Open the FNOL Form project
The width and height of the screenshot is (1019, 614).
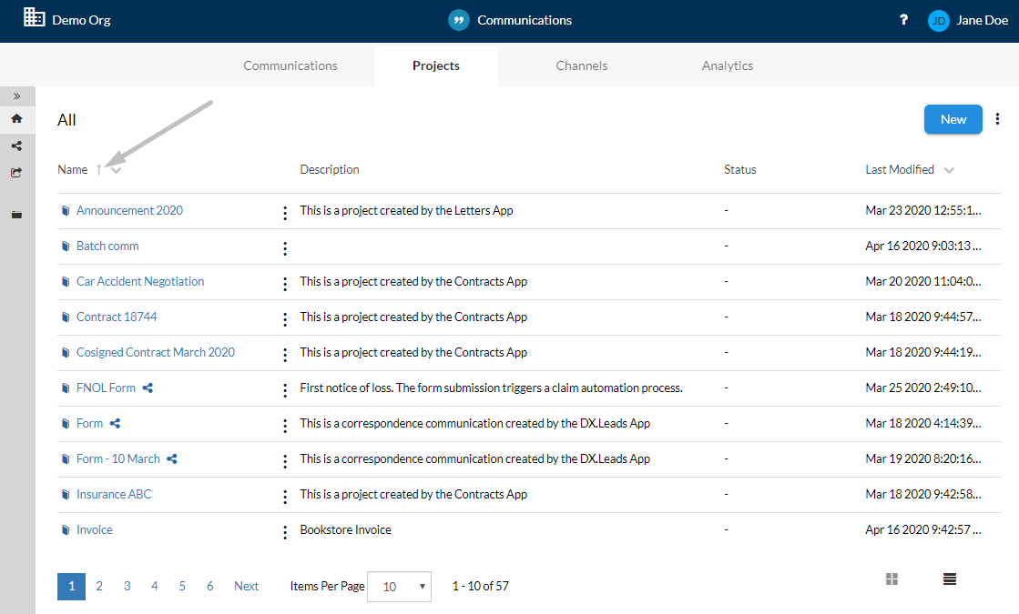tap(106, 388)
